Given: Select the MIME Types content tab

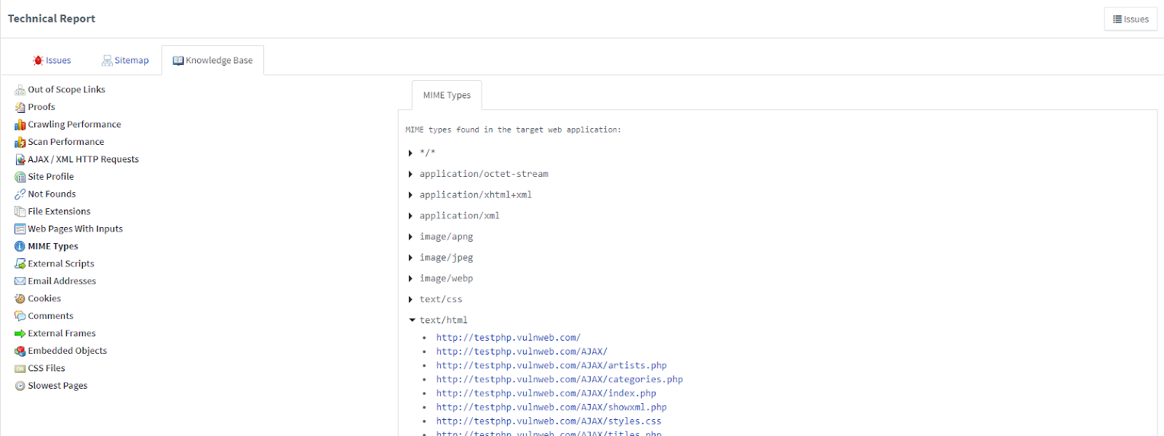Looking at the screenshot, I should (x=447, y=95).
